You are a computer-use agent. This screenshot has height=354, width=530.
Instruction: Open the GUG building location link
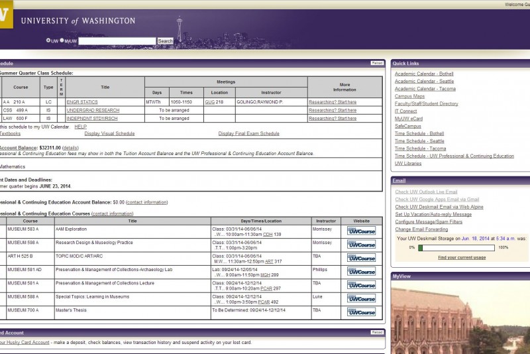(210, 102)
